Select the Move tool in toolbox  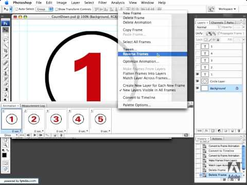click(6, 30)
